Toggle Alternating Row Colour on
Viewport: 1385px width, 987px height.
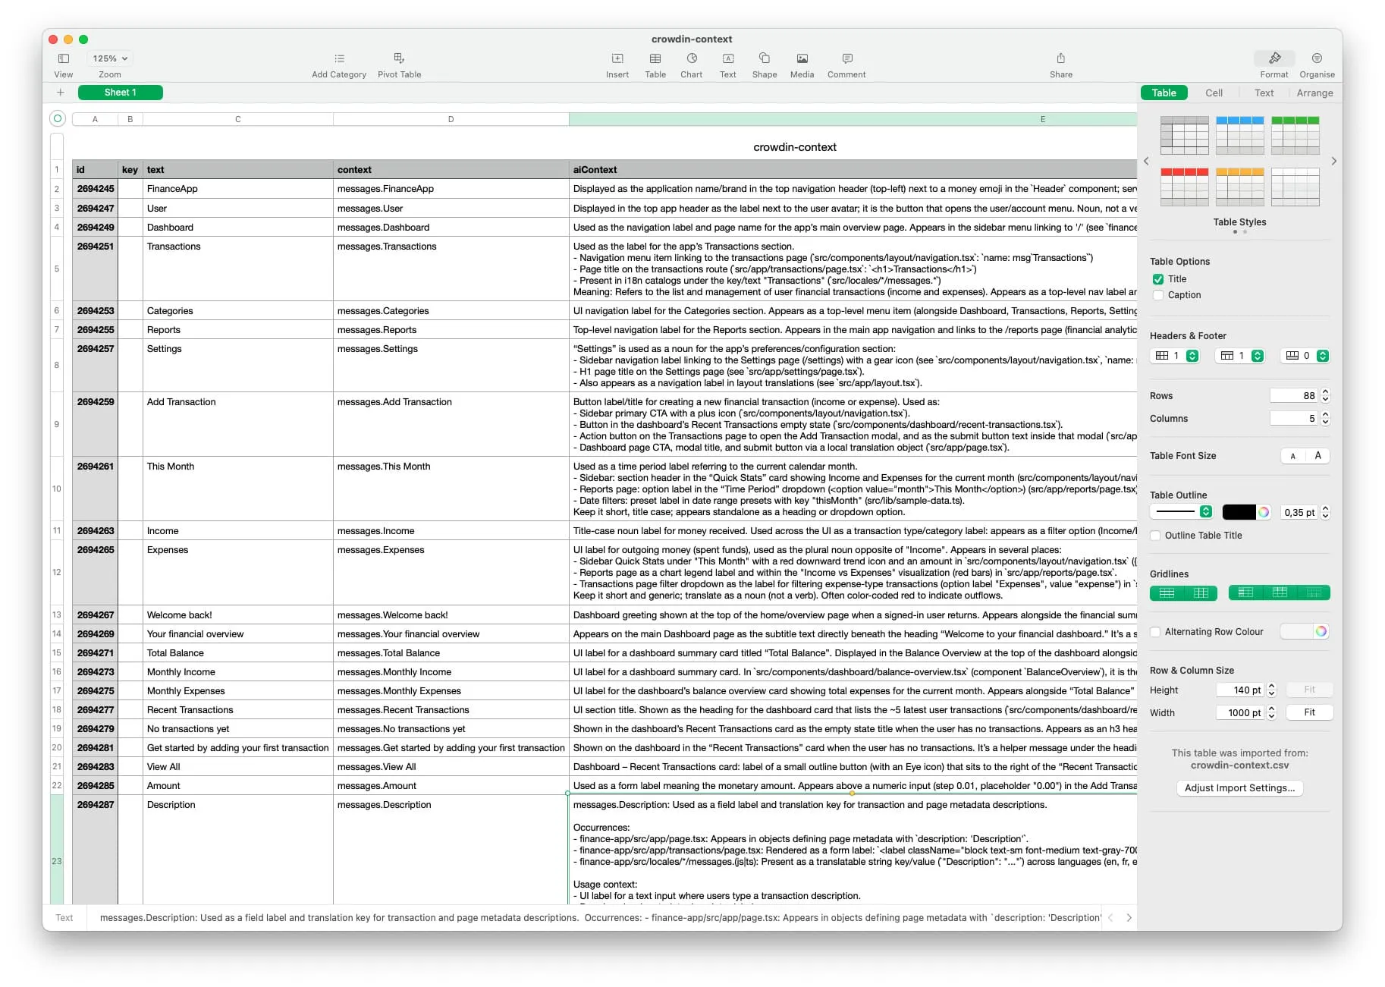click(x=1155, y=631)
